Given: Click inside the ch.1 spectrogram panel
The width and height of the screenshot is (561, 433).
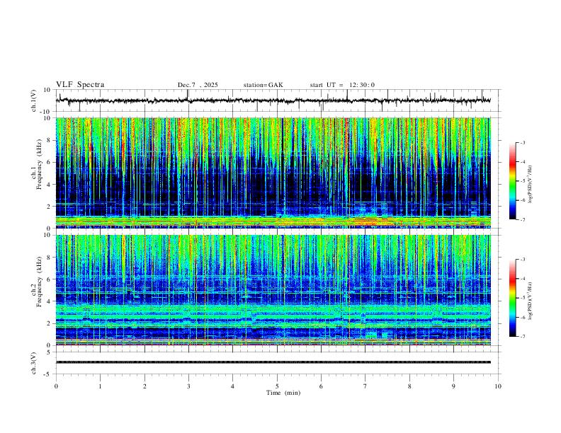Looking at the screenshot, I should click(x=273, y=173).
